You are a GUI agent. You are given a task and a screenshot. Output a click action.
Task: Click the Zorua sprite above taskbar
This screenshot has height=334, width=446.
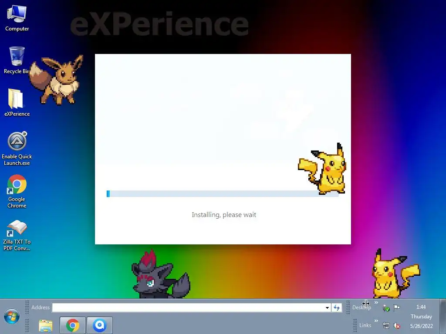(160, 274)
